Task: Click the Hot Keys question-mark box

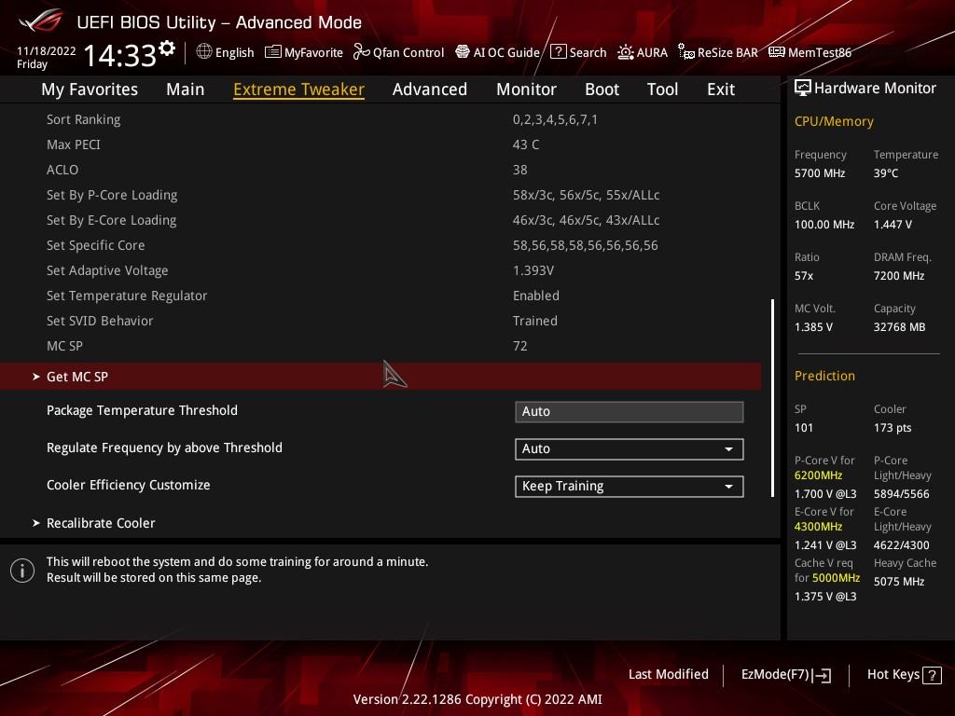Action: tap(932, 675)
